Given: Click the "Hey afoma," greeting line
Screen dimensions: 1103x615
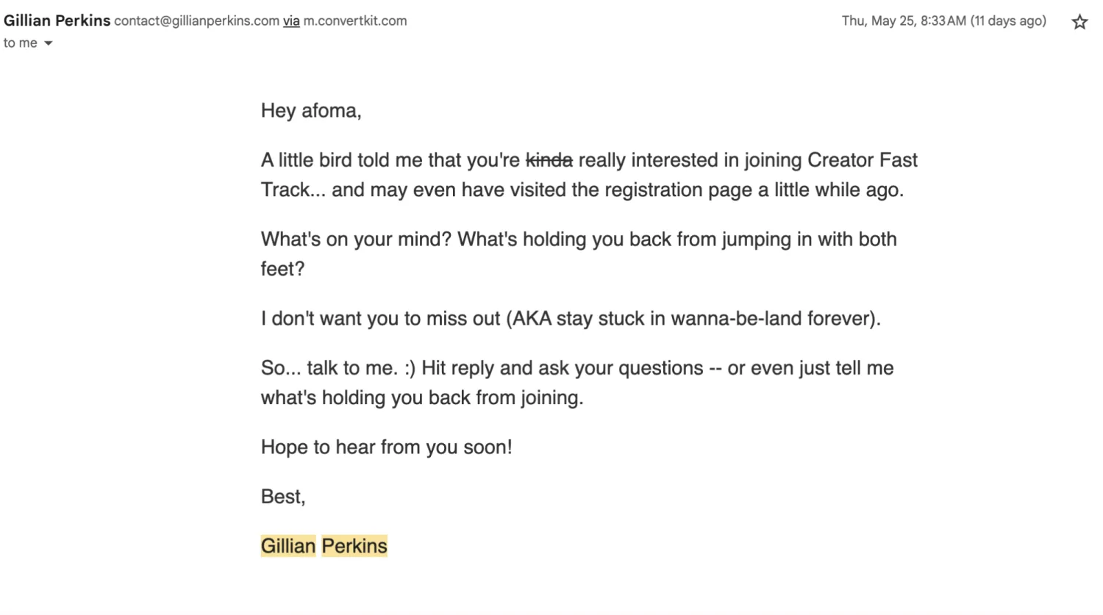Looking at the screenshot, I should click(311, 111).
